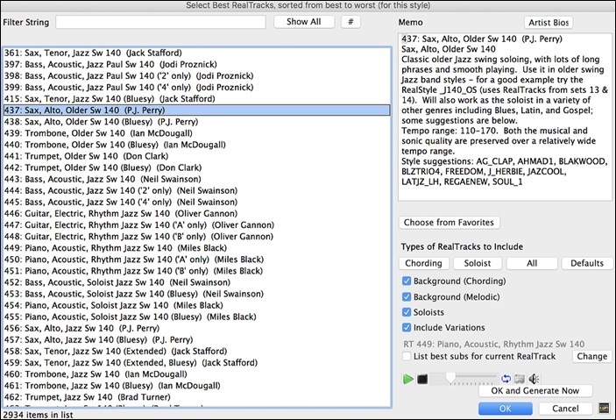Uncheck Background (Chording) checkbox

pos(407,281)
